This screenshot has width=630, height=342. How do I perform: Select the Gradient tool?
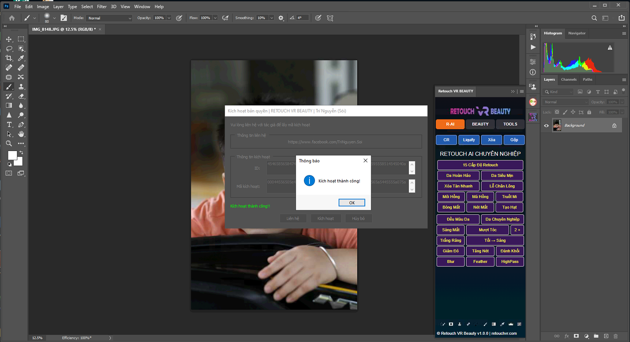pyautogui.click(x=9, y=105)
